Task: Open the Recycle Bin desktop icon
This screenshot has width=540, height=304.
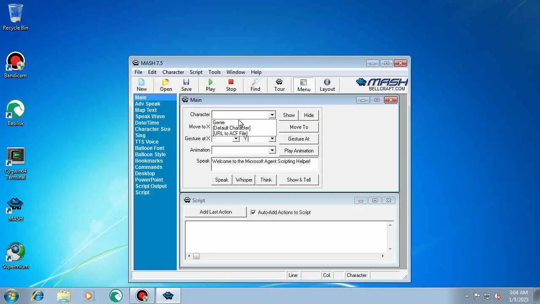Action: (x=16, y=17)
